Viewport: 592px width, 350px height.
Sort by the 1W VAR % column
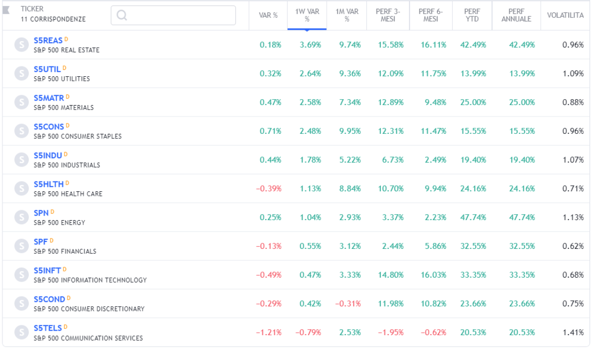tap(307, 15)
